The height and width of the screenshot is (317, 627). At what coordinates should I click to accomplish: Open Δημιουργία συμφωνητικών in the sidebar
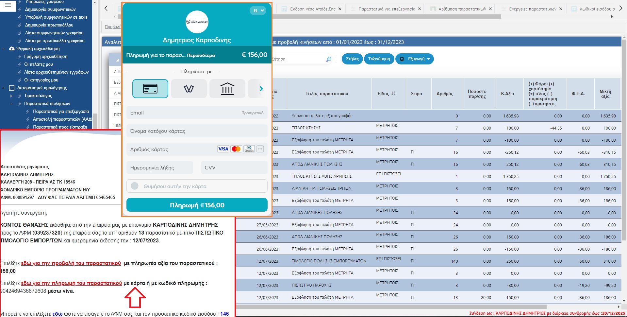click(x=50, y=9)
